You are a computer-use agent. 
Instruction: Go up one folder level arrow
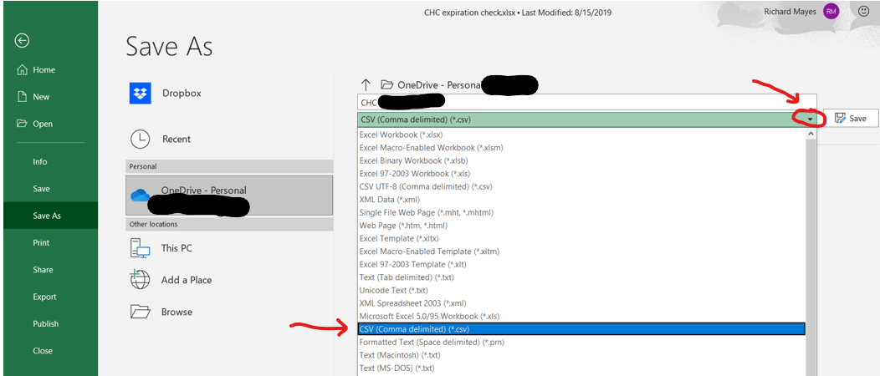366,85
